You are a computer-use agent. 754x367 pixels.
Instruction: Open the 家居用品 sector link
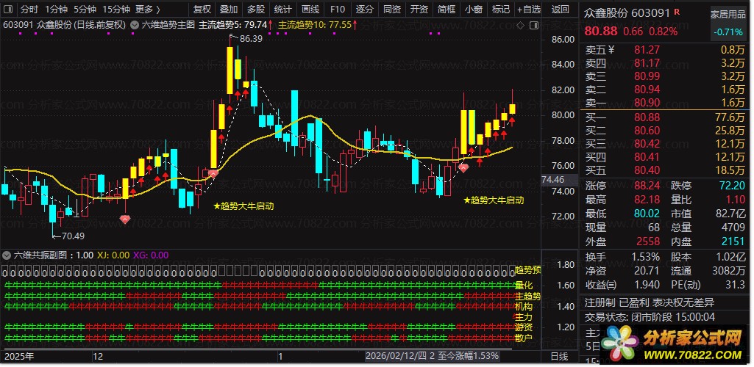point(728,15)
